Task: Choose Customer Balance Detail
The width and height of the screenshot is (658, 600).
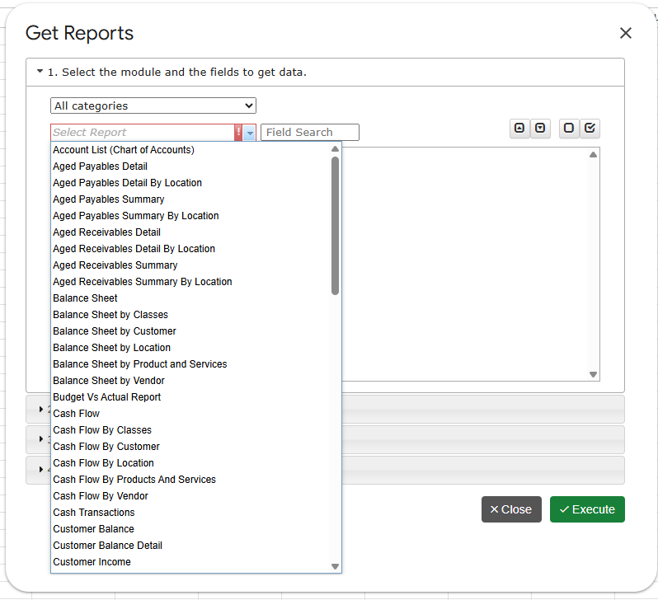Action: [191, 546]
